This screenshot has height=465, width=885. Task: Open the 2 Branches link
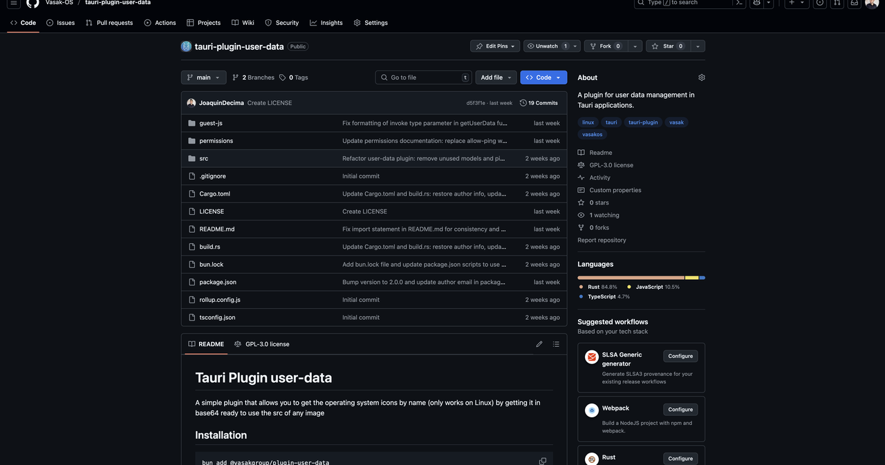[253, 77]
